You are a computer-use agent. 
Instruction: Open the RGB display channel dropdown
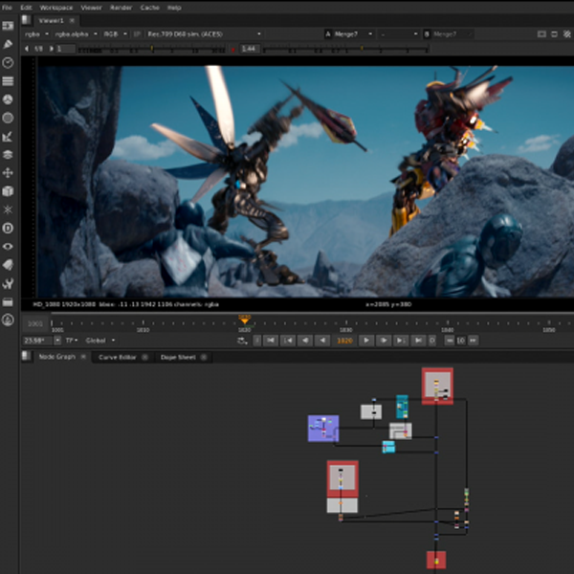coord(114,33)
